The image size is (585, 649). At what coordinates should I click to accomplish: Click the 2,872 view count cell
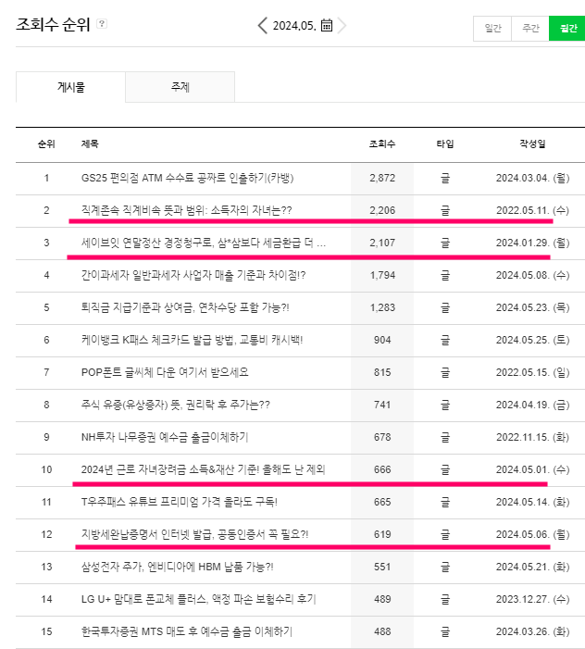tap(382, 179)
